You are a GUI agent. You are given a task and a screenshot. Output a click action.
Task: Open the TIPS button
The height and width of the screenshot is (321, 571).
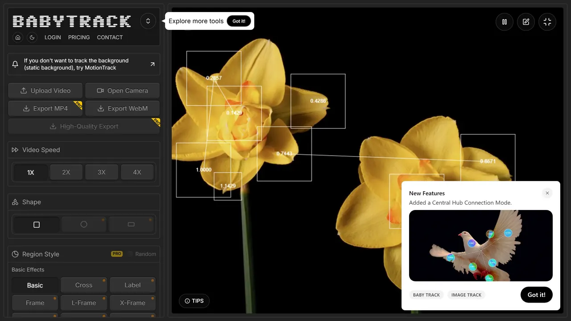coord(194,301)
